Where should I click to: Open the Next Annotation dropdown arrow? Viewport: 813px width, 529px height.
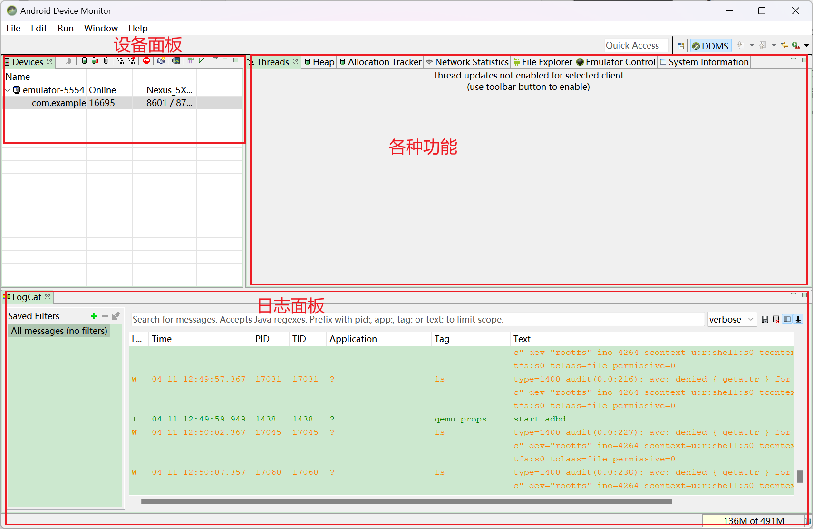pyautogui.click(x=752, y=46)
